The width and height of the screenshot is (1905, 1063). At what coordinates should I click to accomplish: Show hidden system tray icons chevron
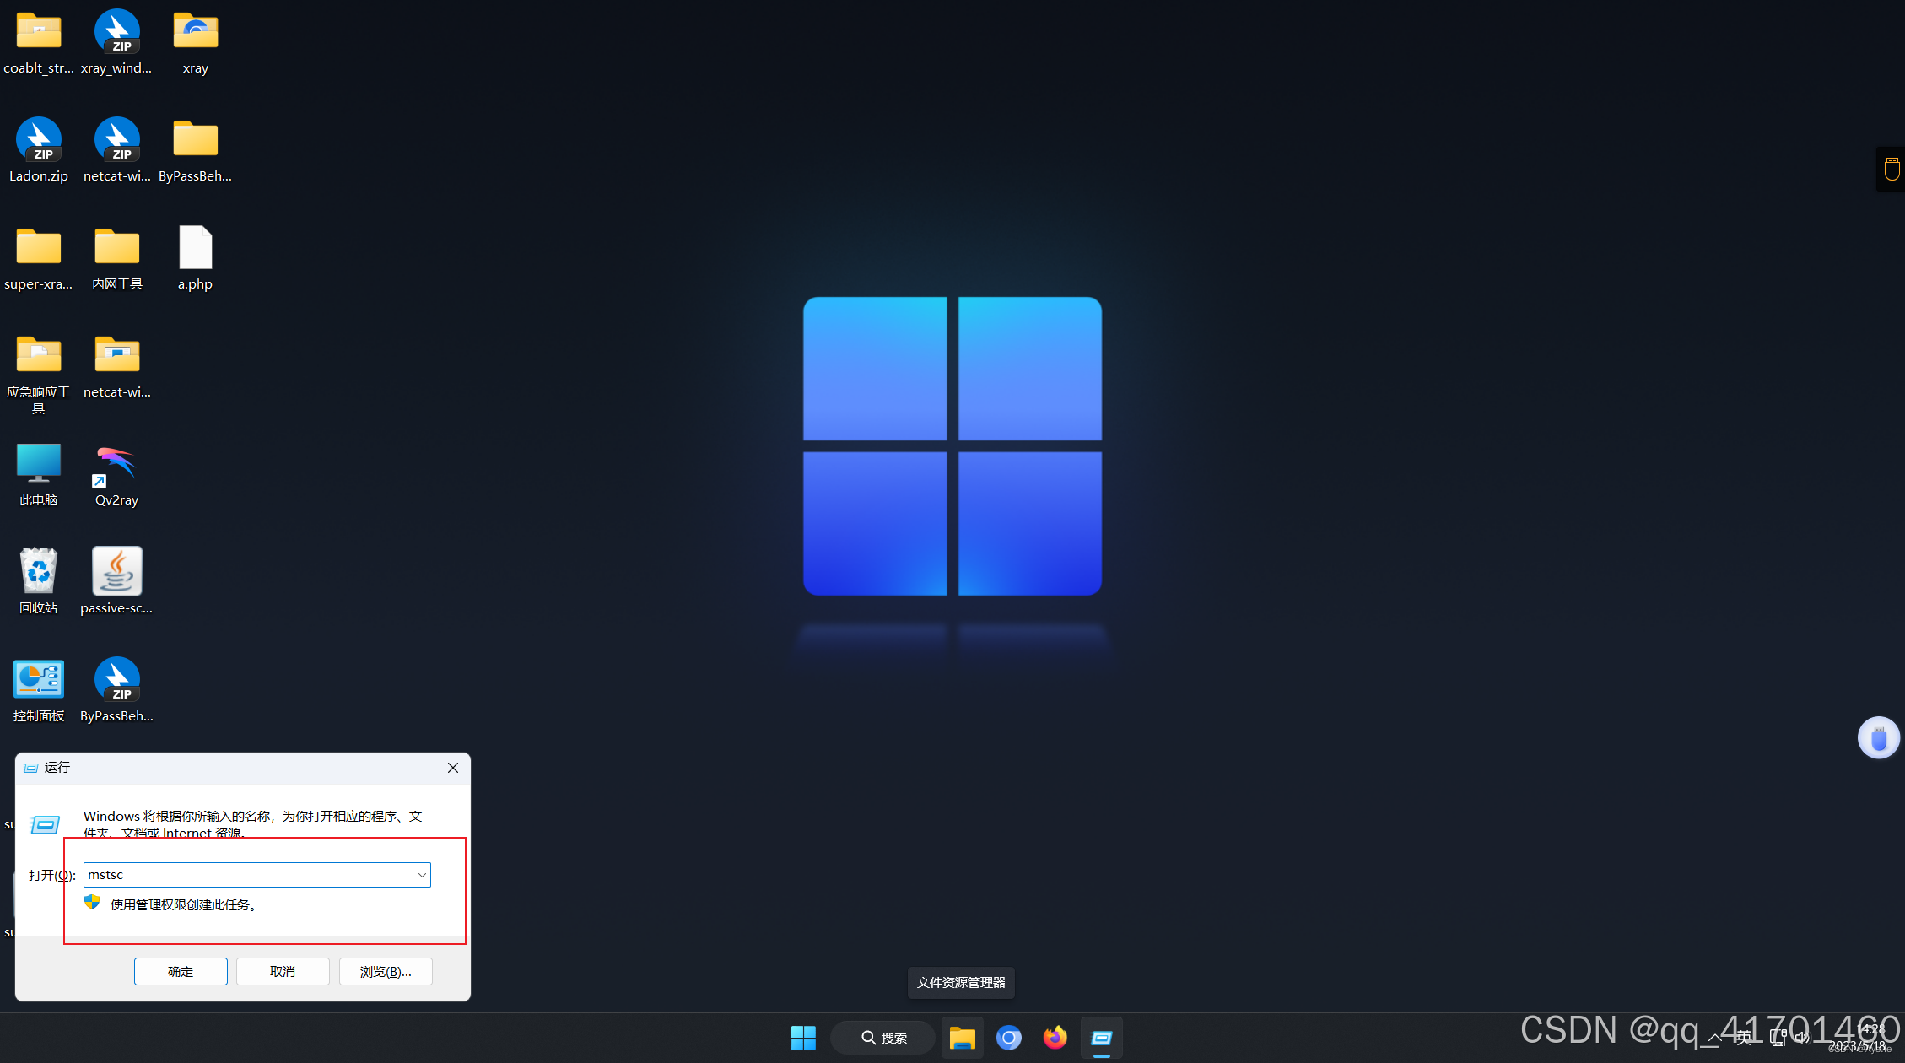click(x=1713, y=1038)
